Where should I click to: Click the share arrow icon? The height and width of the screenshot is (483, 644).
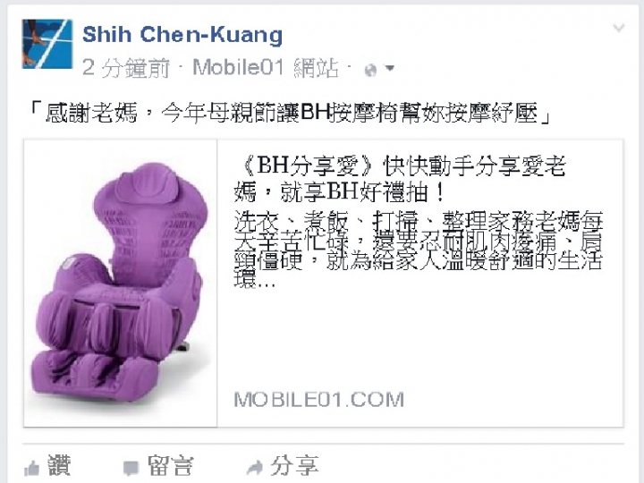(255, 467)
